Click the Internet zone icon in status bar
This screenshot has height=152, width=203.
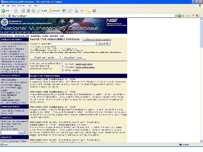180,145
